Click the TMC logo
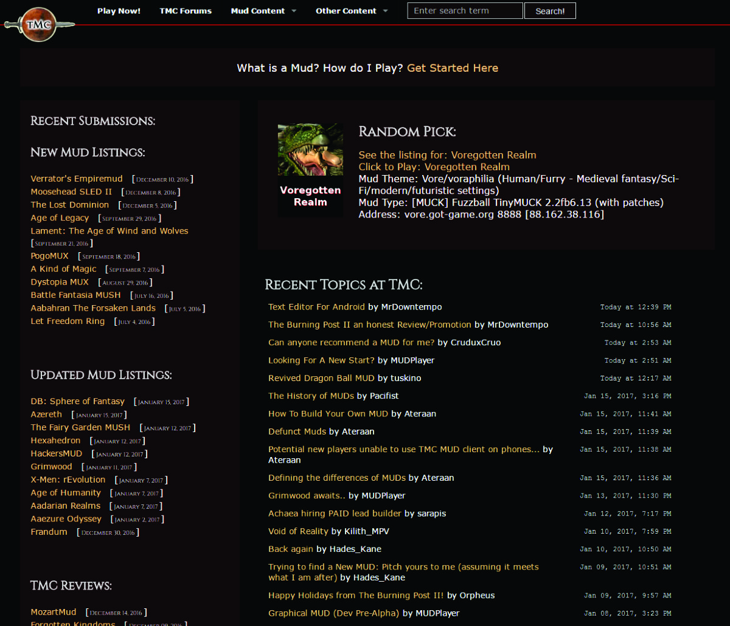The width and height of the screenshot is (730, 626). (38, 24)
